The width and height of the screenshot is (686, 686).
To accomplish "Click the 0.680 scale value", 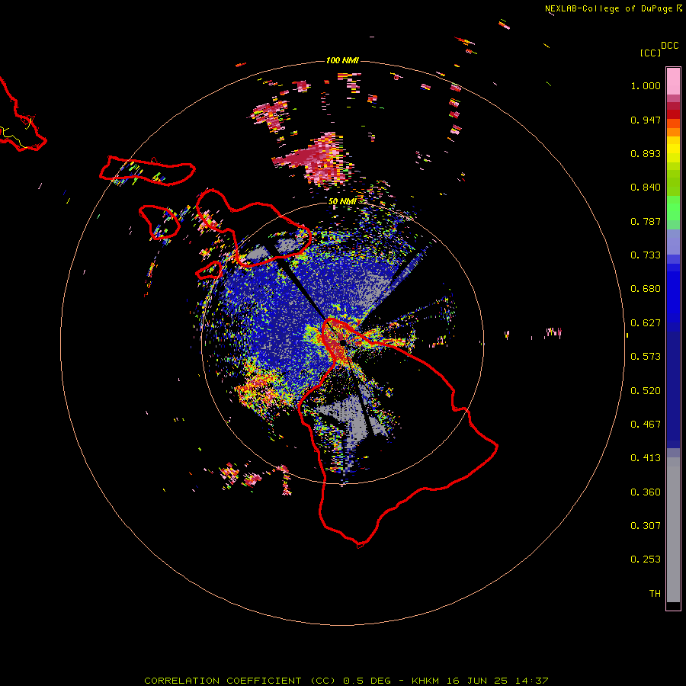I will tap(646, 289).
